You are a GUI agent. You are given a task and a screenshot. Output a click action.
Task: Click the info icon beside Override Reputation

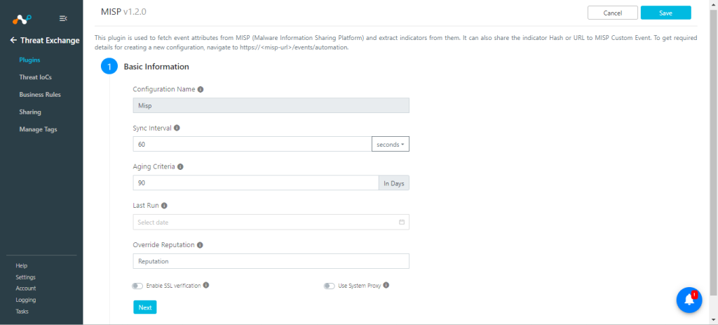[200, 245]
